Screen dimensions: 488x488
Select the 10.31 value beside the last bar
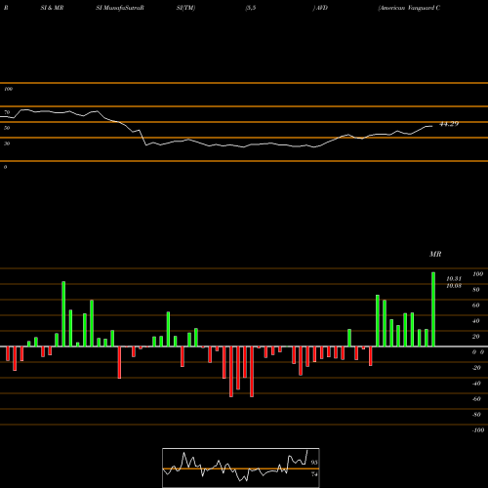pos(454,279)
